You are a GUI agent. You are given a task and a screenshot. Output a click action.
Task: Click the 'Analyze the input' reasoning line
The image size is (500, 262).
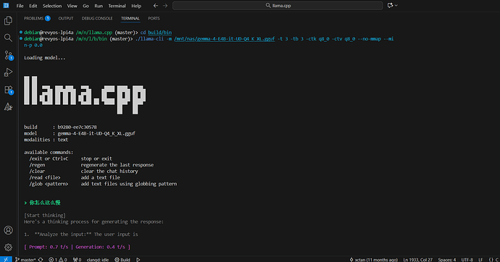81,234
